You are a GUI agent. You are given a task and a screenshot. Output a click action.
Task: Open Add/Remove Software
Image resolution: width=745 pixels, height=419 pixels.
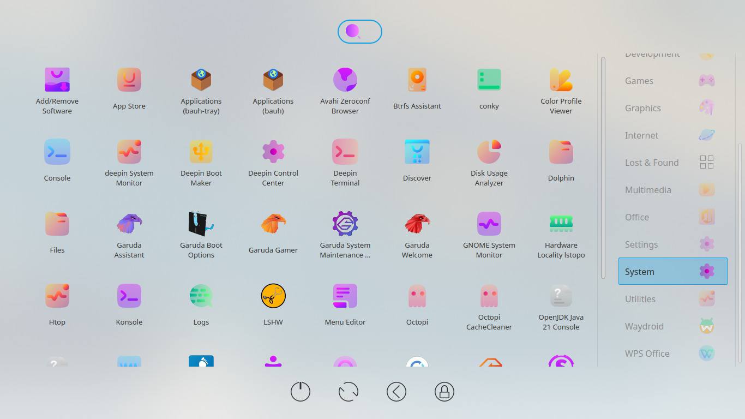(57, 90)
